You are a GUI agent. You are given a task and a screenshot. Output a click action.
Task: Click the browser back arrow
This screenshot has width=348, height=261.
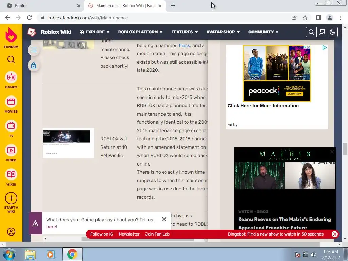point(7,18)
